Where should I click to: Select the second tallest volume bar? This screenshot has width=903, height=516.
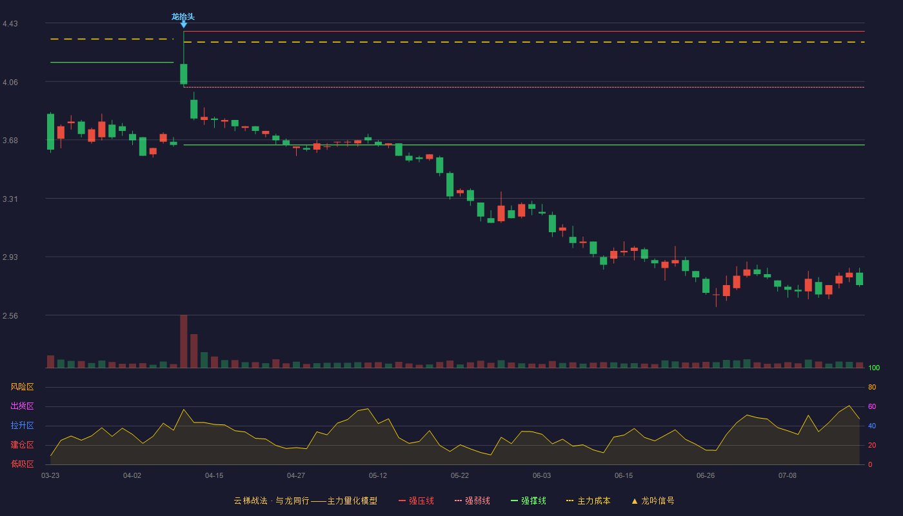[194, 351]
